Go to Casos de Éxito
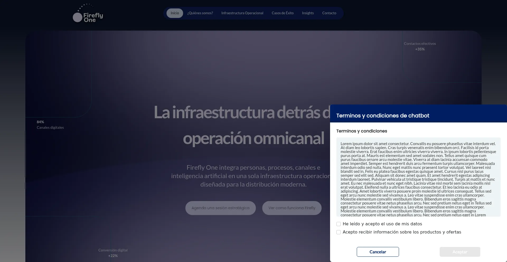Viewport: 507px width, 262px height. (x=283, y=13)
